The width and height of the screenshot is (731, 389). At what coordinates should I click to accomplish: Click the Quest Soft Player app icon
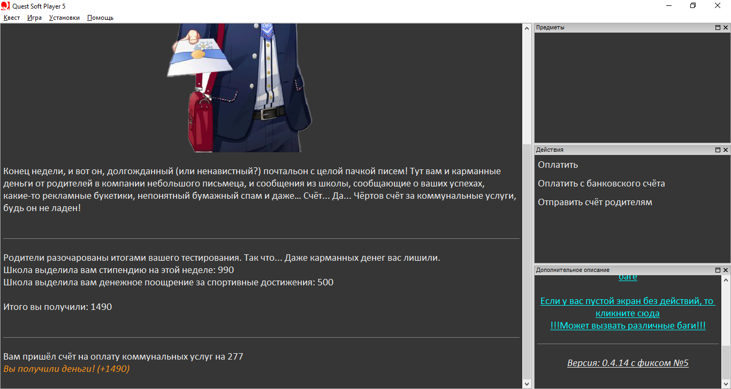(x=5, y=5)
